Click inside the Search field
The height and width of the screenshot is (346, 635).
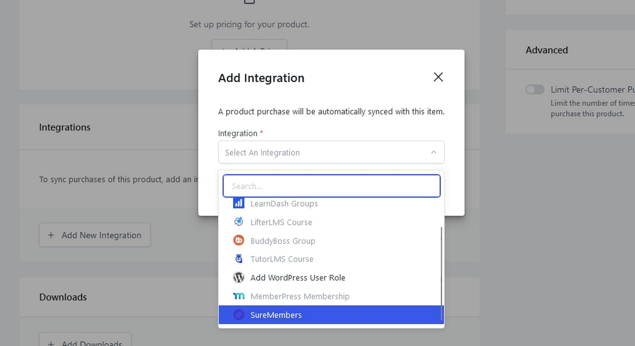pos(331,186)
